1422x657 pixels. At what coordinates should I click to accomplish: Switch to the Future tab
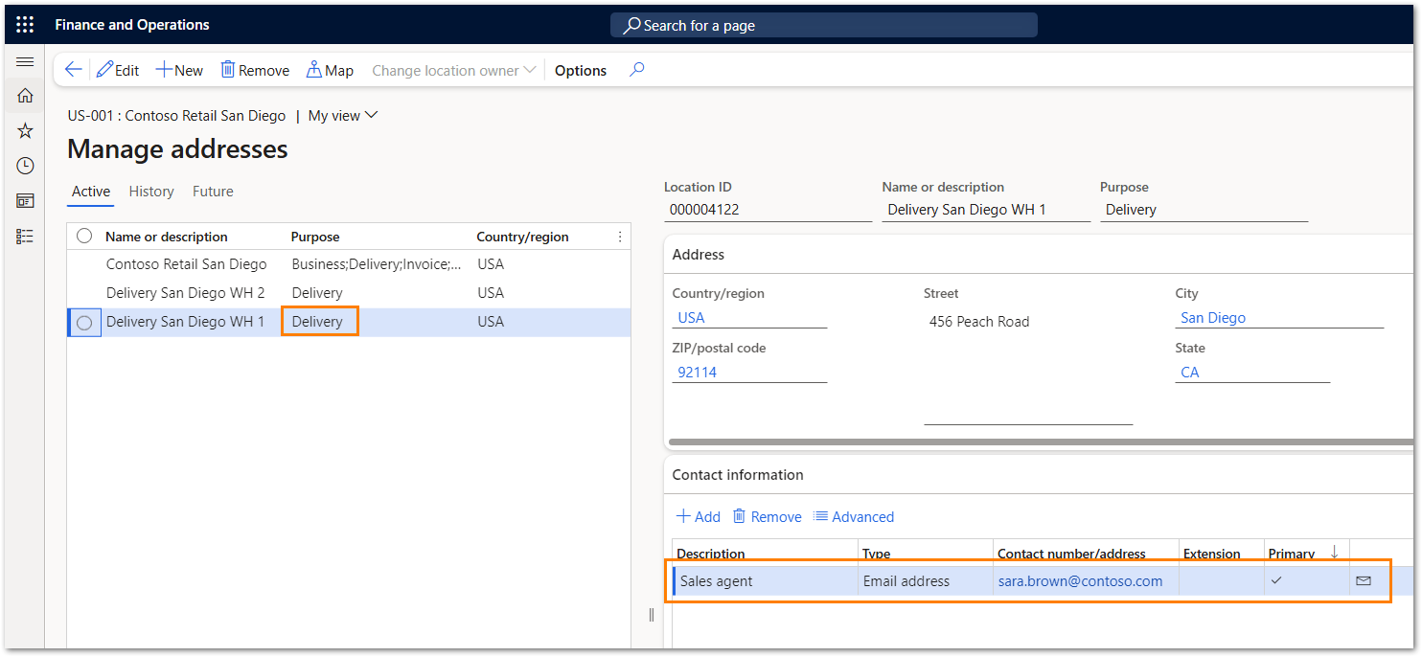click(x=213, y=192)
